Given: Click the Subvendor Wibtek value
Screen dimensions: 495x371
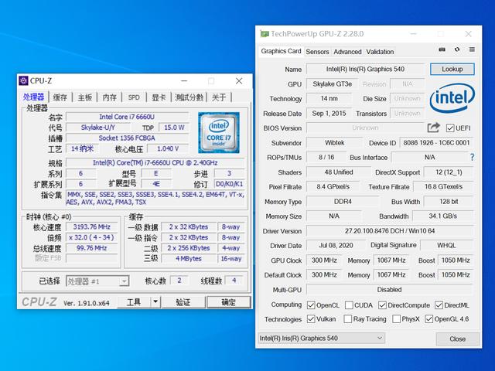Looking at the screenshot, I should pyautogui.click(x=335, y=142).
